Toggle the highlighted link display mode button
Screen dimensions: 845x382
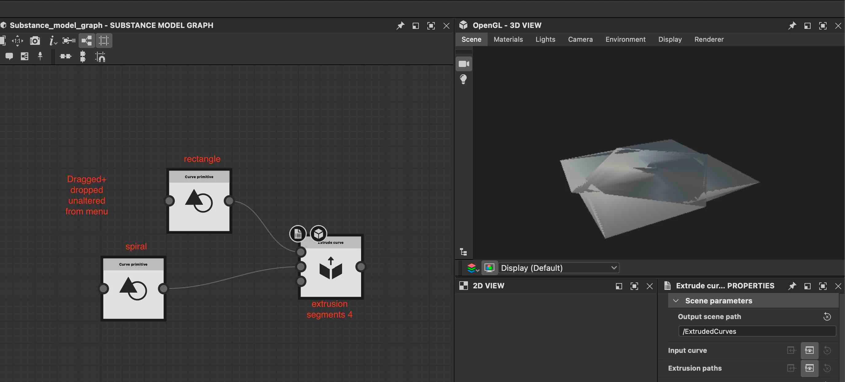[x=87, y=41]
